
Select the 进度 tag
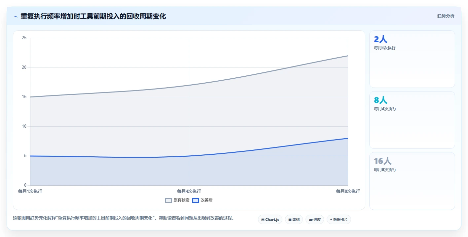[x=315, y=220]
